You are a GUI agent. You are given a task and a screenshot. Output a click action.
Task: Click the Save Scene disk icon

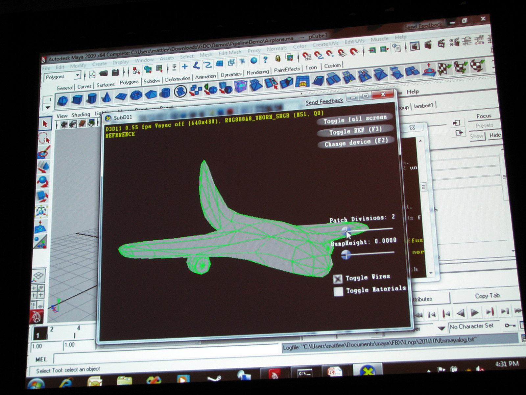[115, 73]
